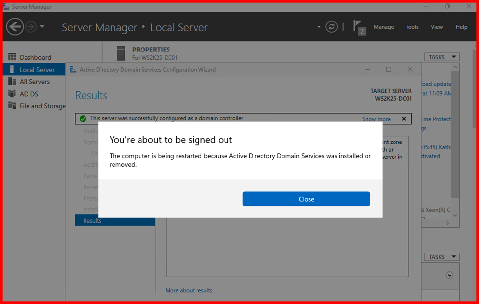Expand the Properties TASKS dropdown
479x304 pixels.
[441, 57]
